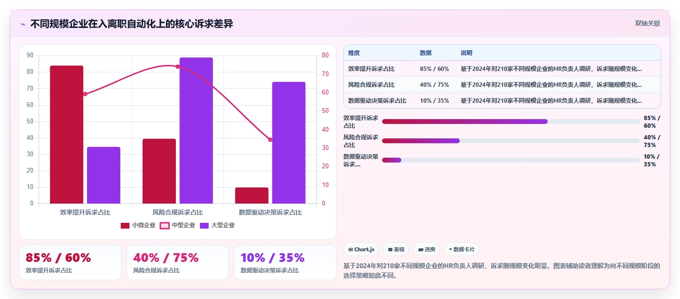The height and width of the screenshot is (299, 680).
Task: Click the 40% / 75% table cell
Action: pyautogui.click(x=435, y=85)
